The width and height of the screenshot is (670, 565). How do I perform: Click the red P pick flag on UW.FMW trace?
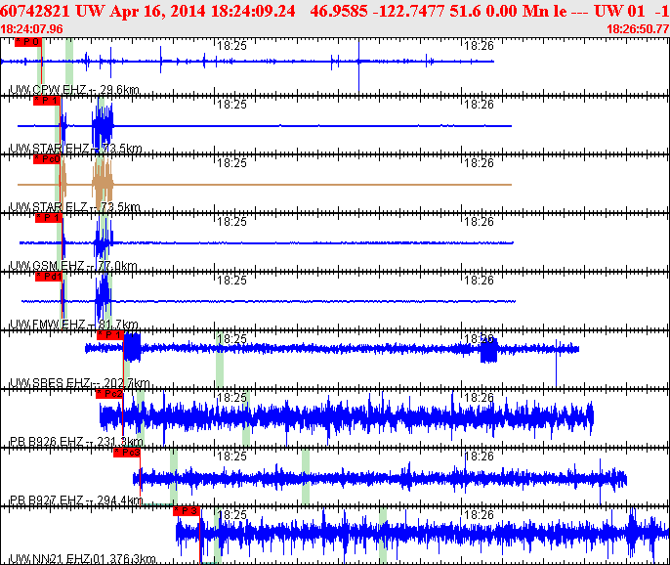click(48, 277)
